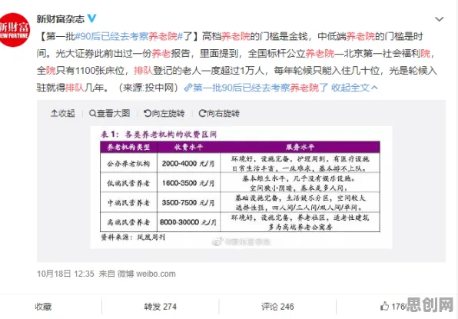Click the pricing table image
The image size is (458, 319).
(x=241, y=188)
